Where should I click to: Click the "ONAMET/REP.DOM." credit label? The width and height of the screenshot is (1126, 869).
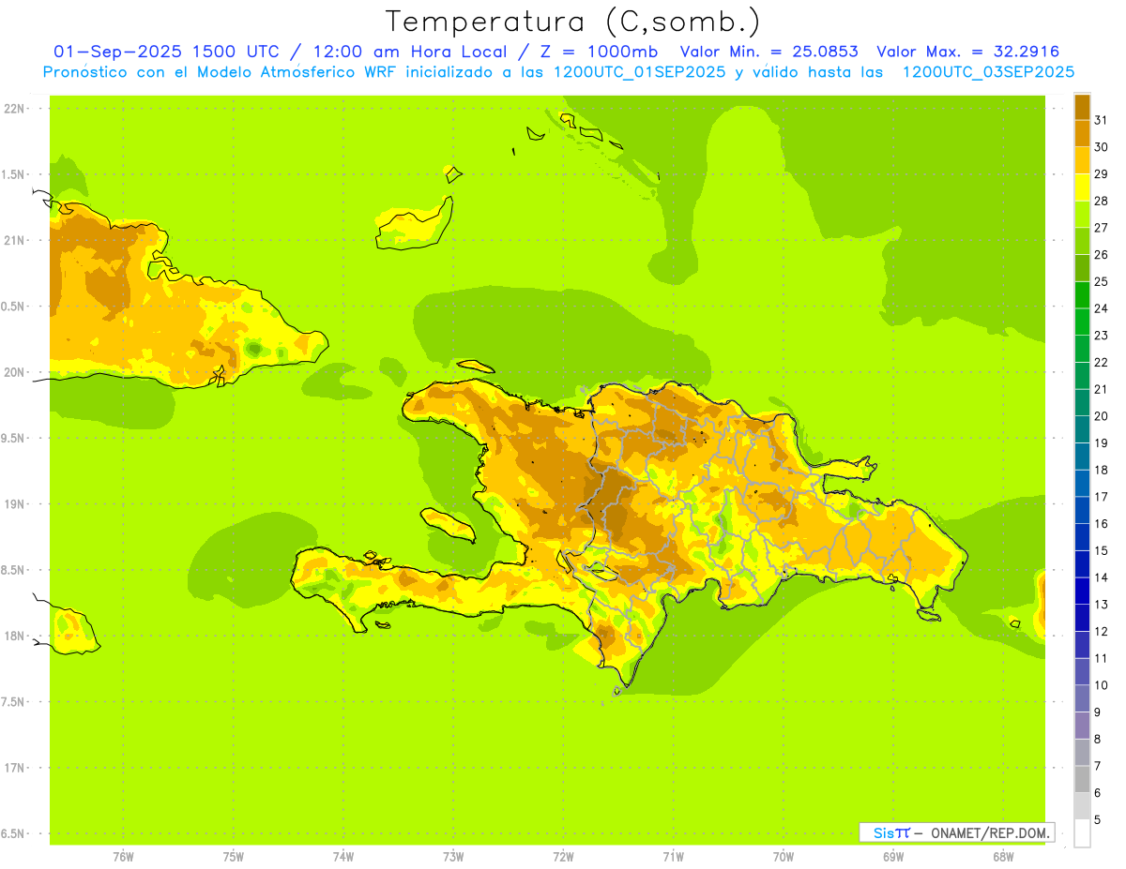click(x=990, y=832)
